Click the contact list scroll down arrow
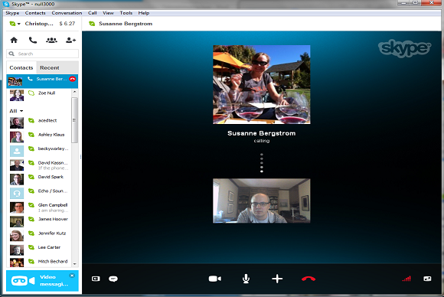The height and width of the screenshot is (297, 444). point(74,264)
